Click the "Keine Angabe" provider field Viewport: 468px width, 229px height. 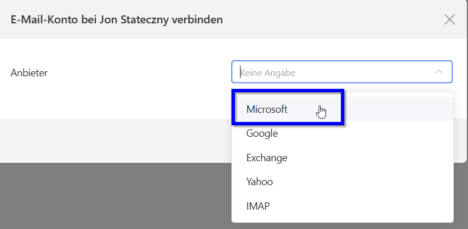(331, 72)
